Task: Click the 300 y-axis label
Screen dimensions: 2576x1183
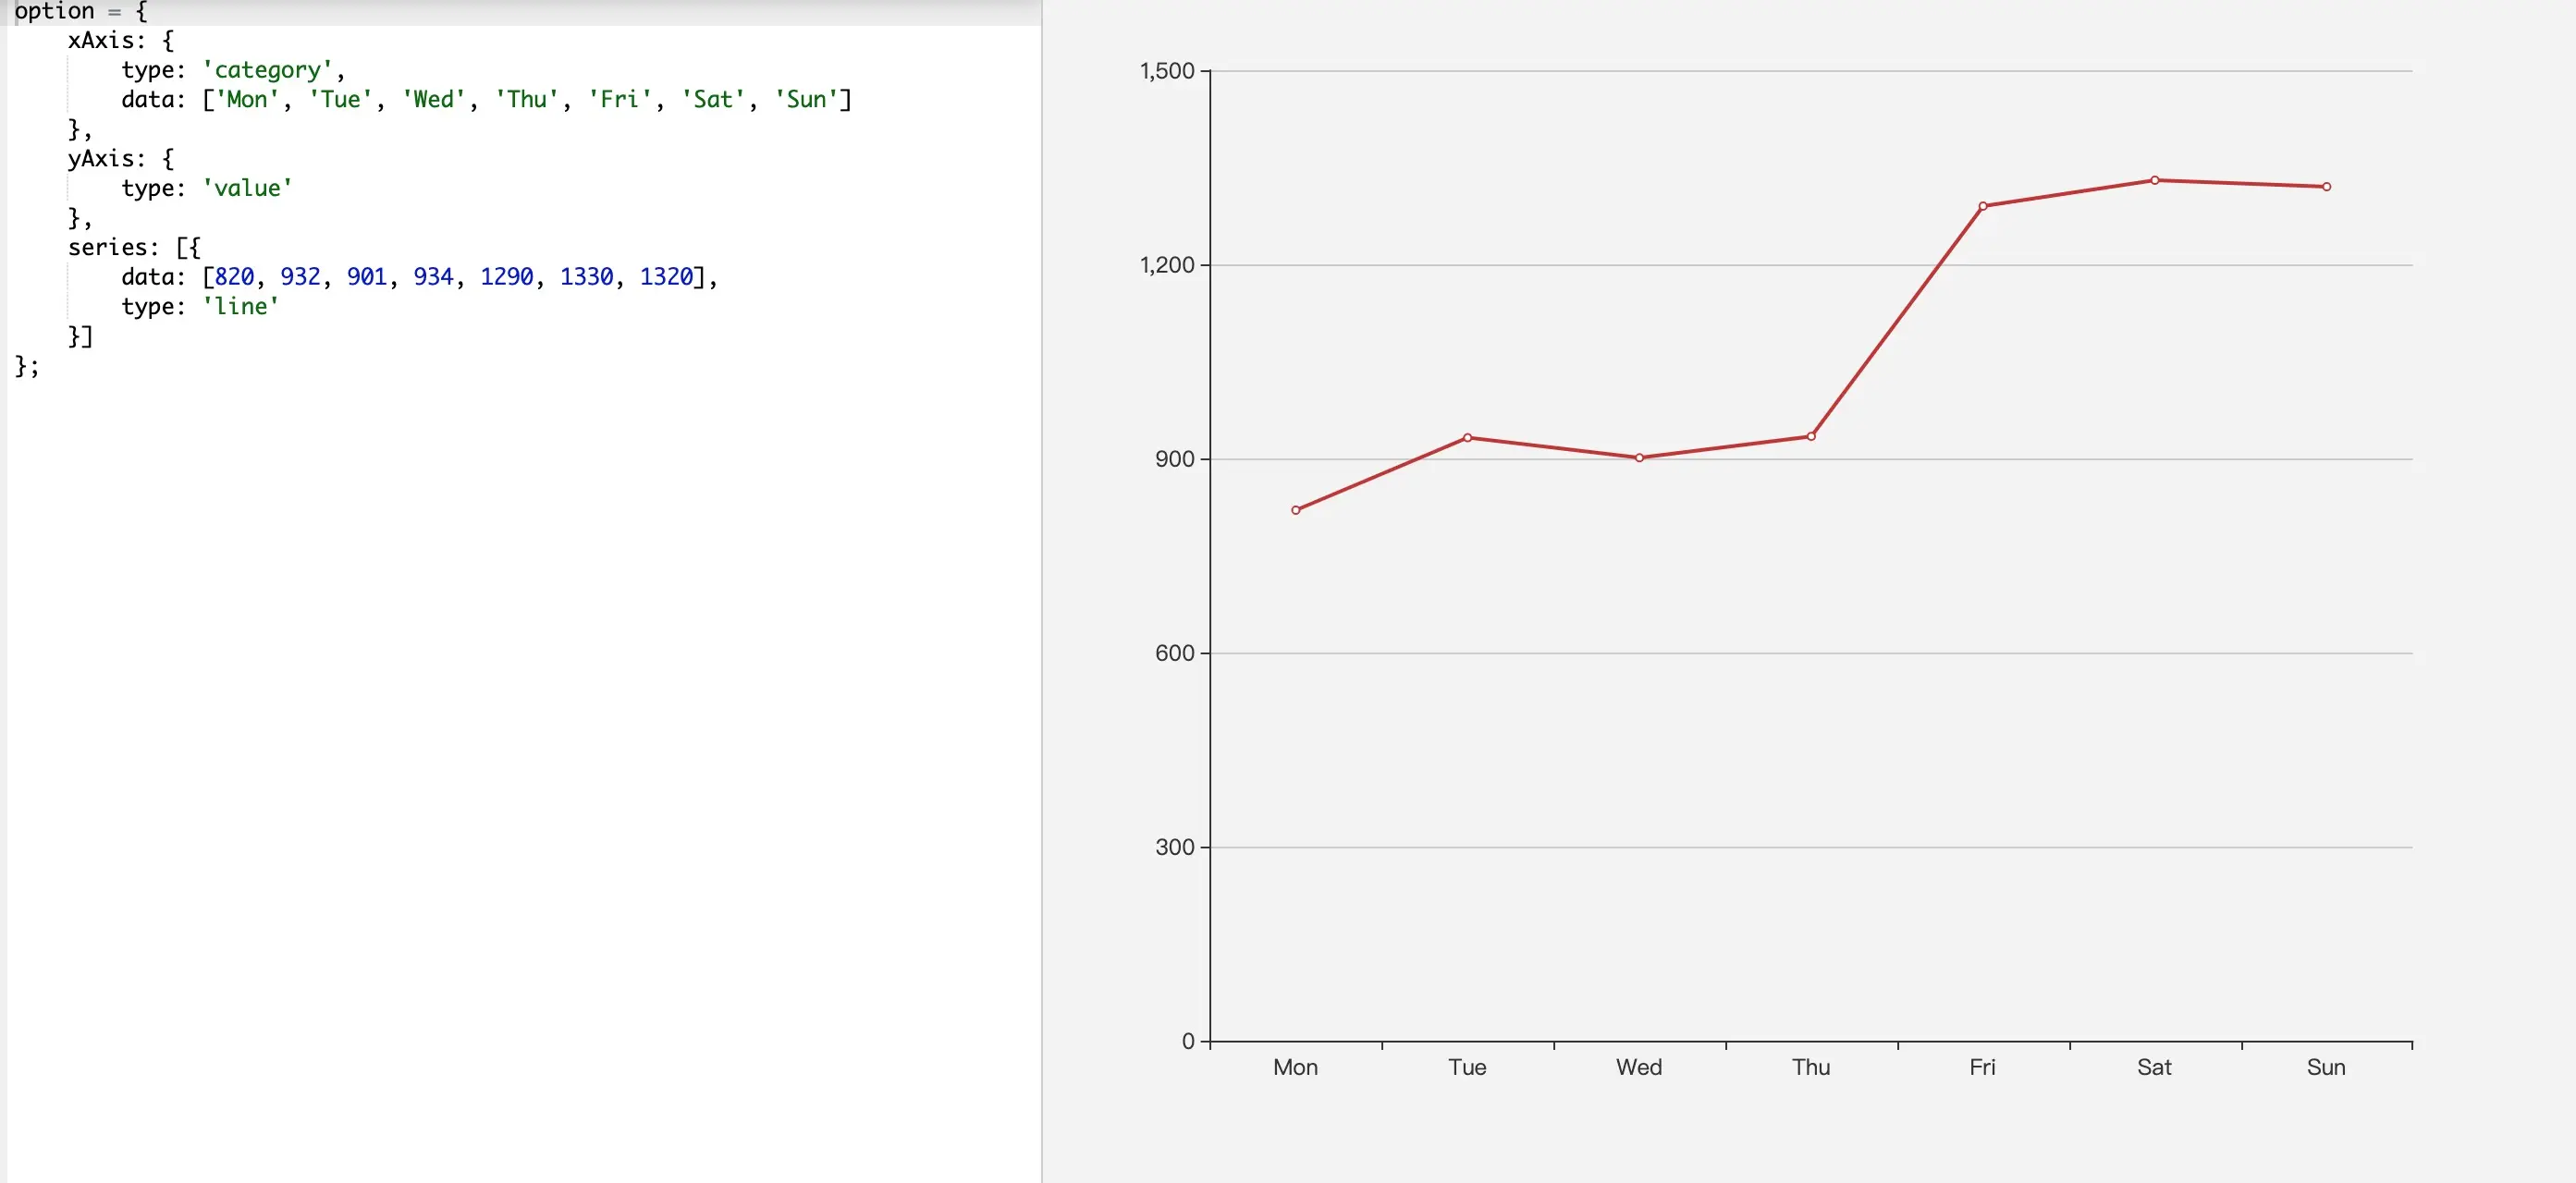Action: 1174,848
